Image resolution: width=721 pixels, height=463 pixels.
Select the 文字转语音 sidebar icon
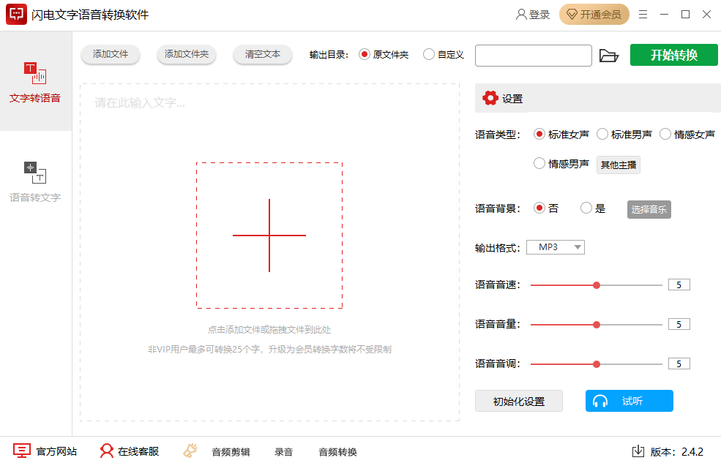pyautogui.click(x=34, y=82)
